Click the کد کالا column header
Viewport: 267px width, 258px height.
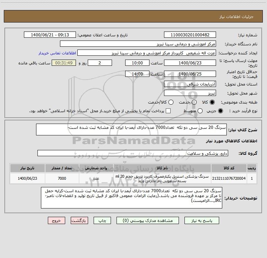pos(229,168)
